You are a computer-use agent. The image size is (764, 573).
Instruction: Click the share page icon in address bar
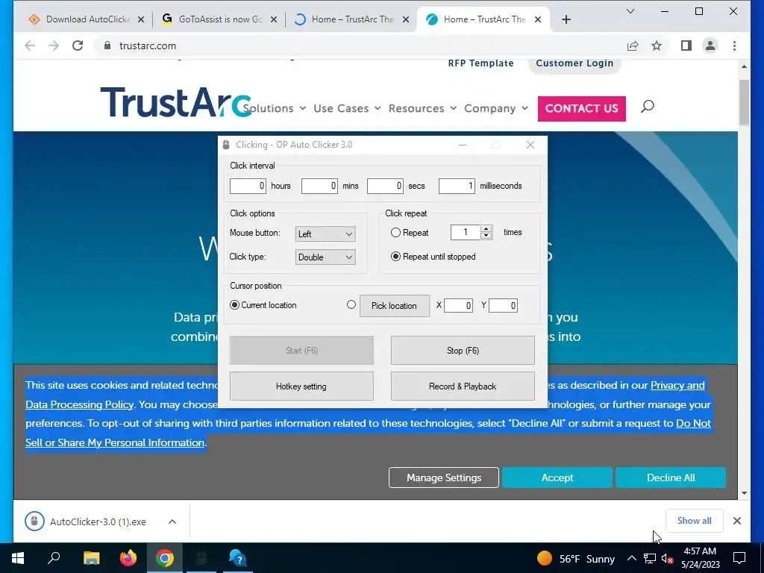(633, 46)
